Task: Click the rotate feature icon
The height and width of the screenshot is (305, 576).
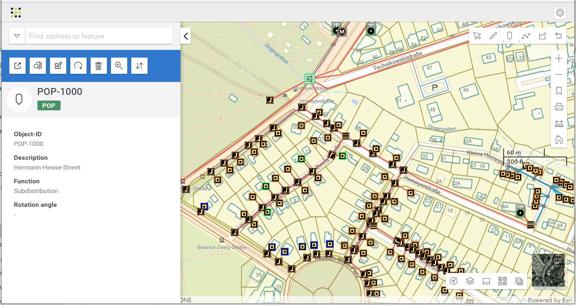Action: (78, 66)
